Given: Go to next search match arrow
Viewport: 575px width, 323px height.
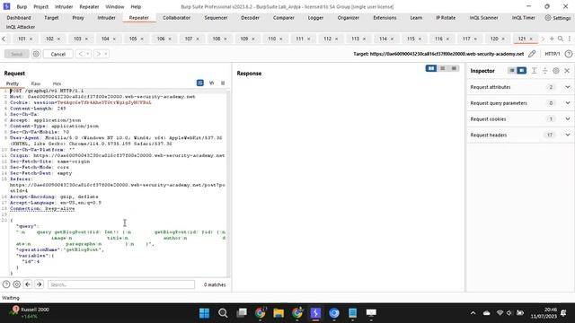Looking at the screenshot, I should pos(40,284).
